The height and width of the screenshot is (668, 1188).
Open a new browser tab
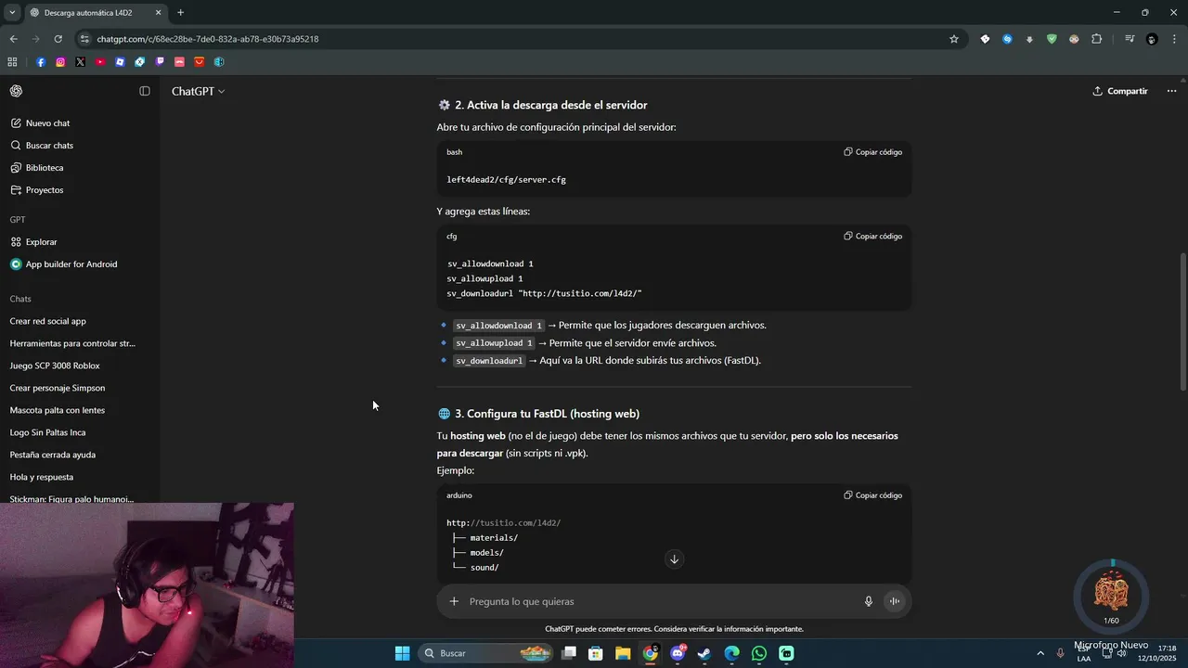pos(180,13)
